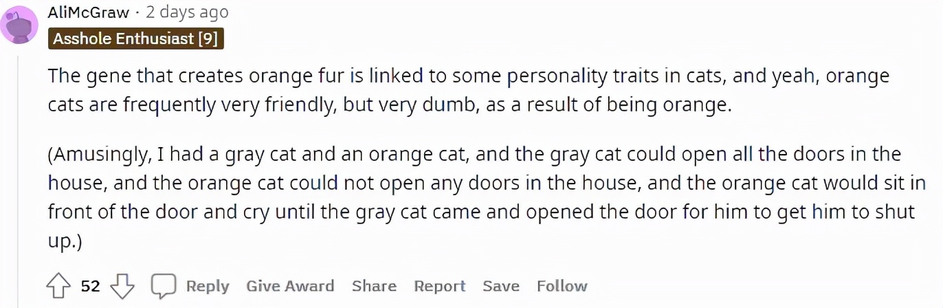Click the "2 days ago" timestamp
943x308 pixels.
[x=187, y=12]
